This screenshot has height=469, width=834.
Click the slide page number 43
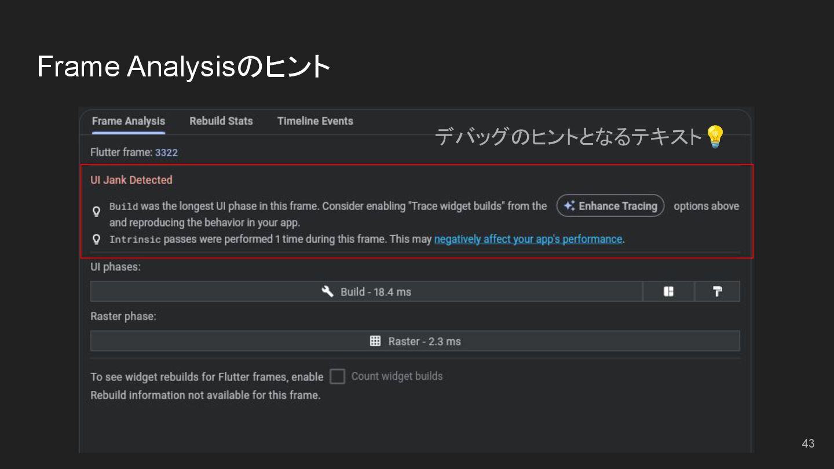point(808,444)
